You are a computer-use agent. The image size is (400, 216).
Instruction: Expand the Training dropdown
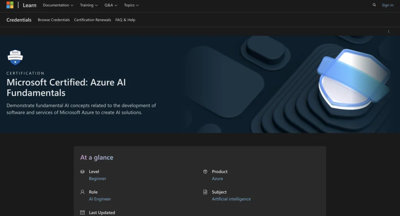tap(89, 5)
